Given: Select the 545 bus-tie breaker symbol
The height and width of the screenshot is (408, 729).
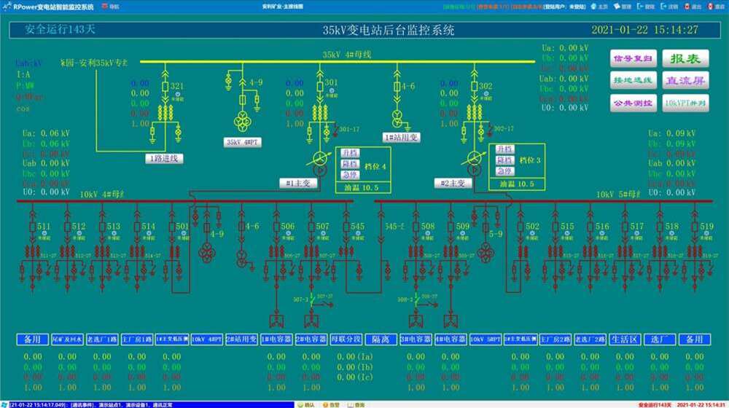Looking at the screenshot, I should click(346, 227).
